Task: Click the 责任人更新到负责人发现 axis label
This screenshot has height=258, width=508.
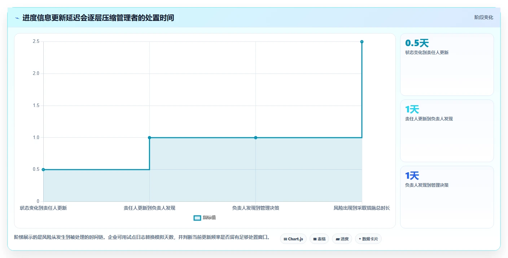Action: (149, 208)
